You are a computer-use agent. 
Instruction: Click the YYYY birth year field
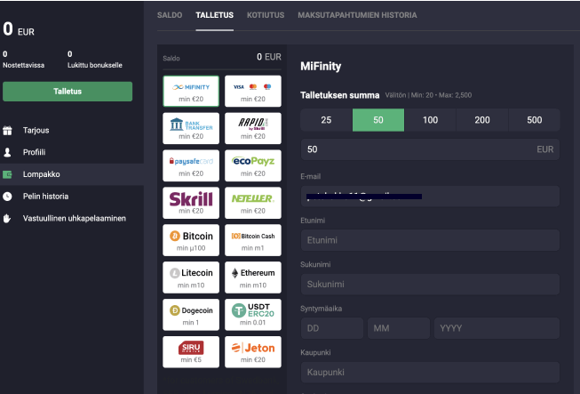(497, 328)
